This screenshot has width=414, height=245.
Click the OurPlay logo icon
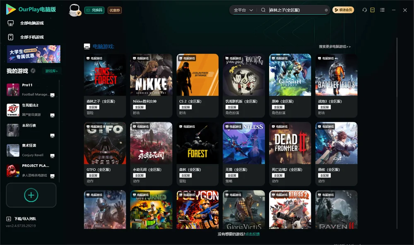coord(11,9)
